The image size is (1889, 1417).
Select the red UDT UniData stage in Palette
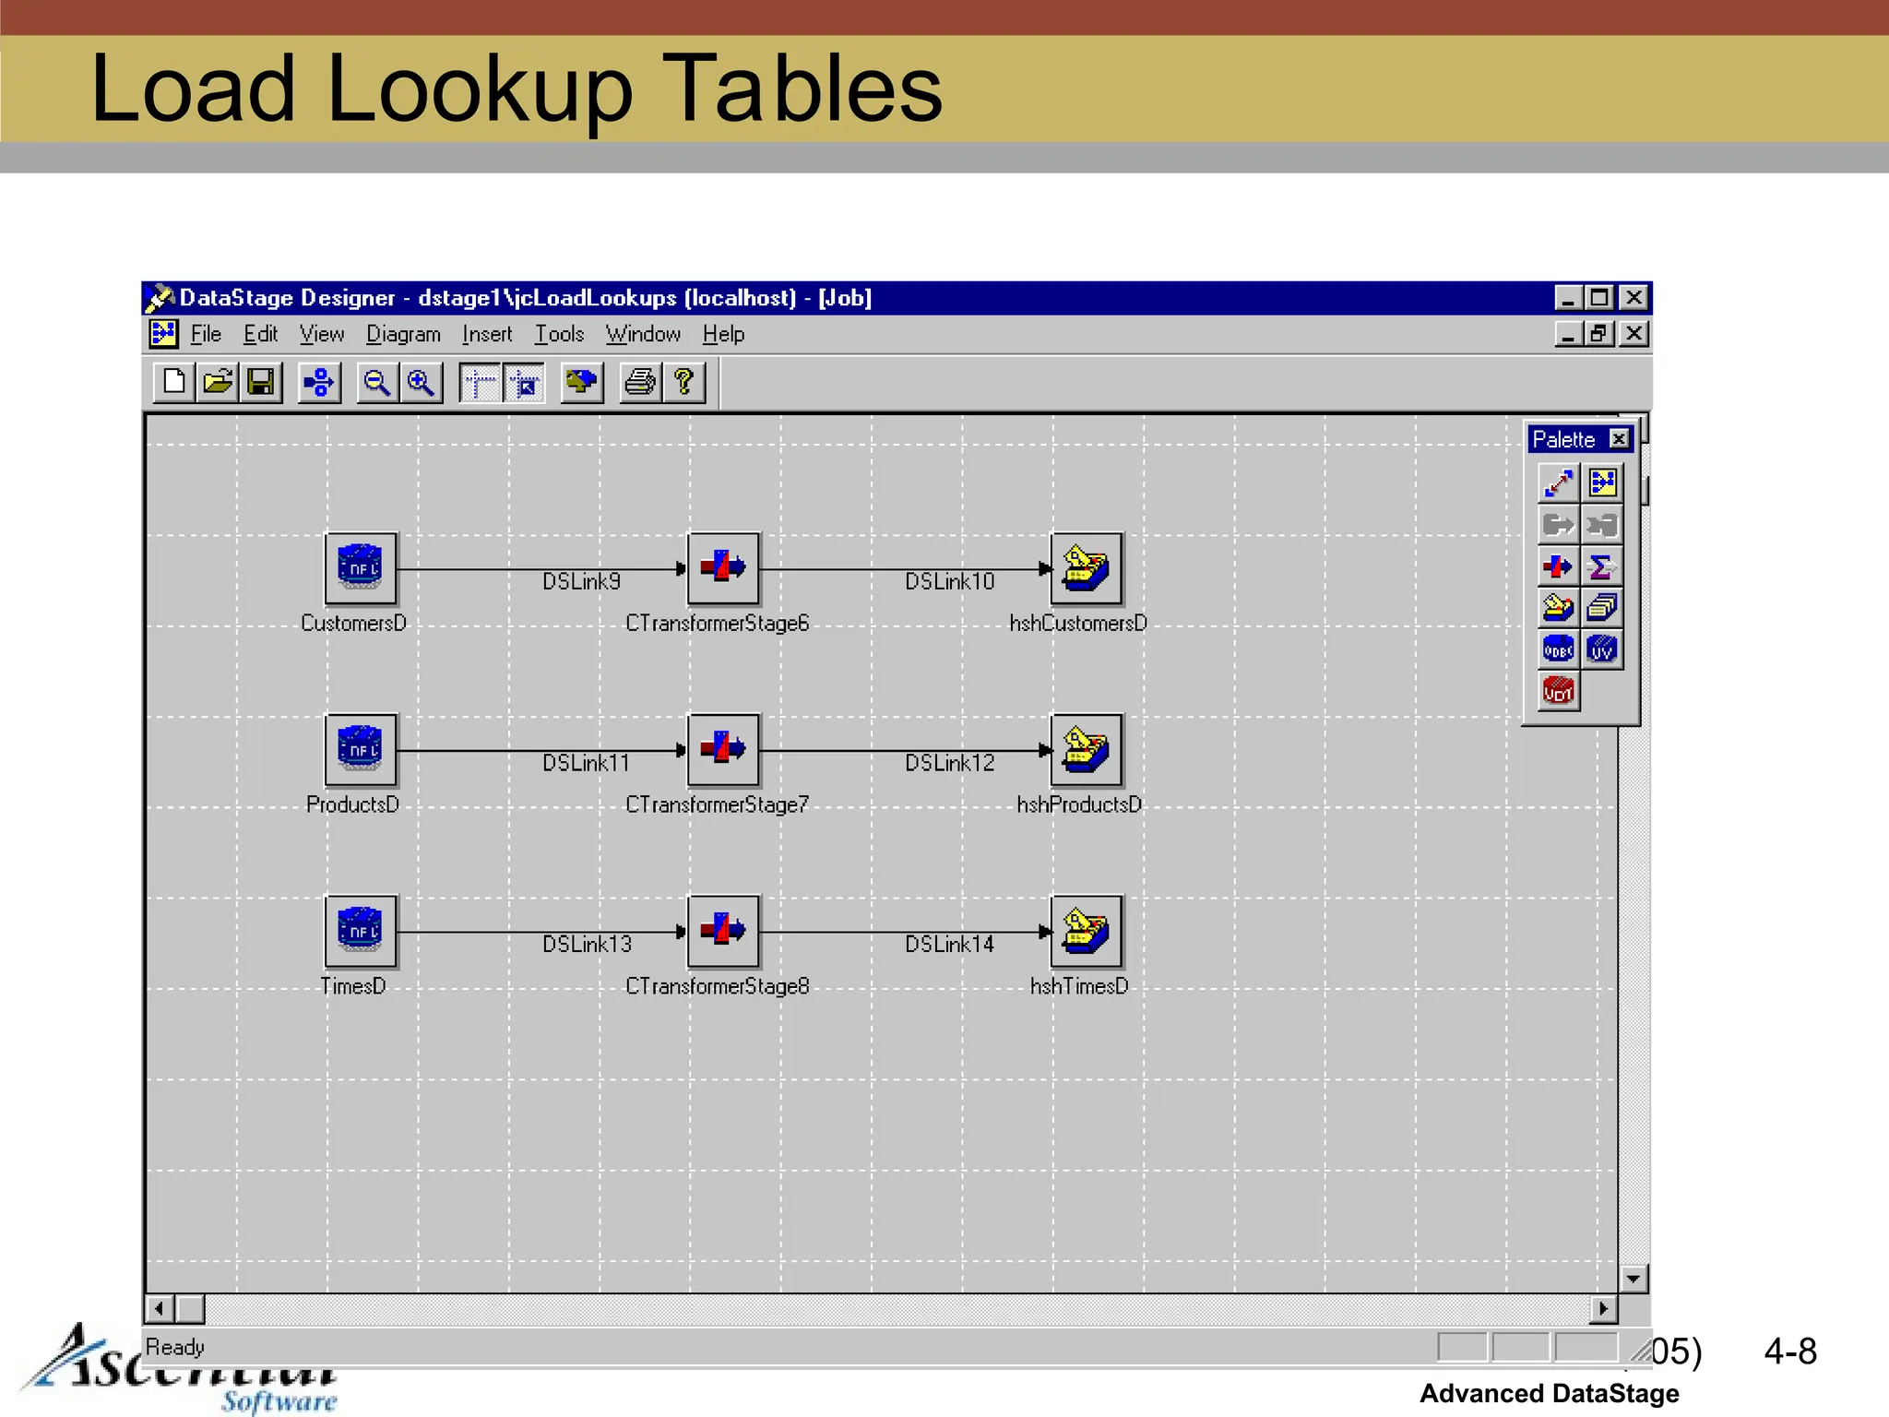click(1559, 691)
